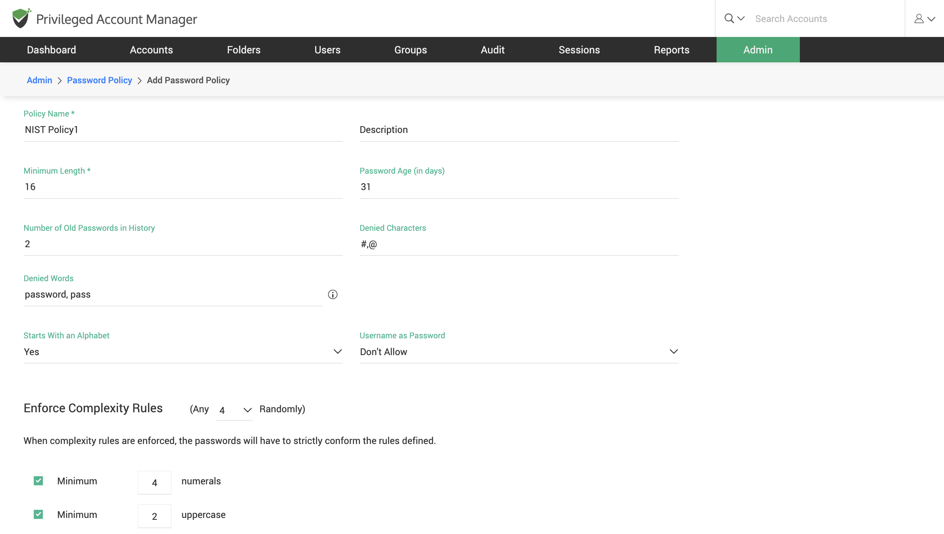Open the Username as Password dropdown
Screen dimensions: 944x534
point(519,352)
